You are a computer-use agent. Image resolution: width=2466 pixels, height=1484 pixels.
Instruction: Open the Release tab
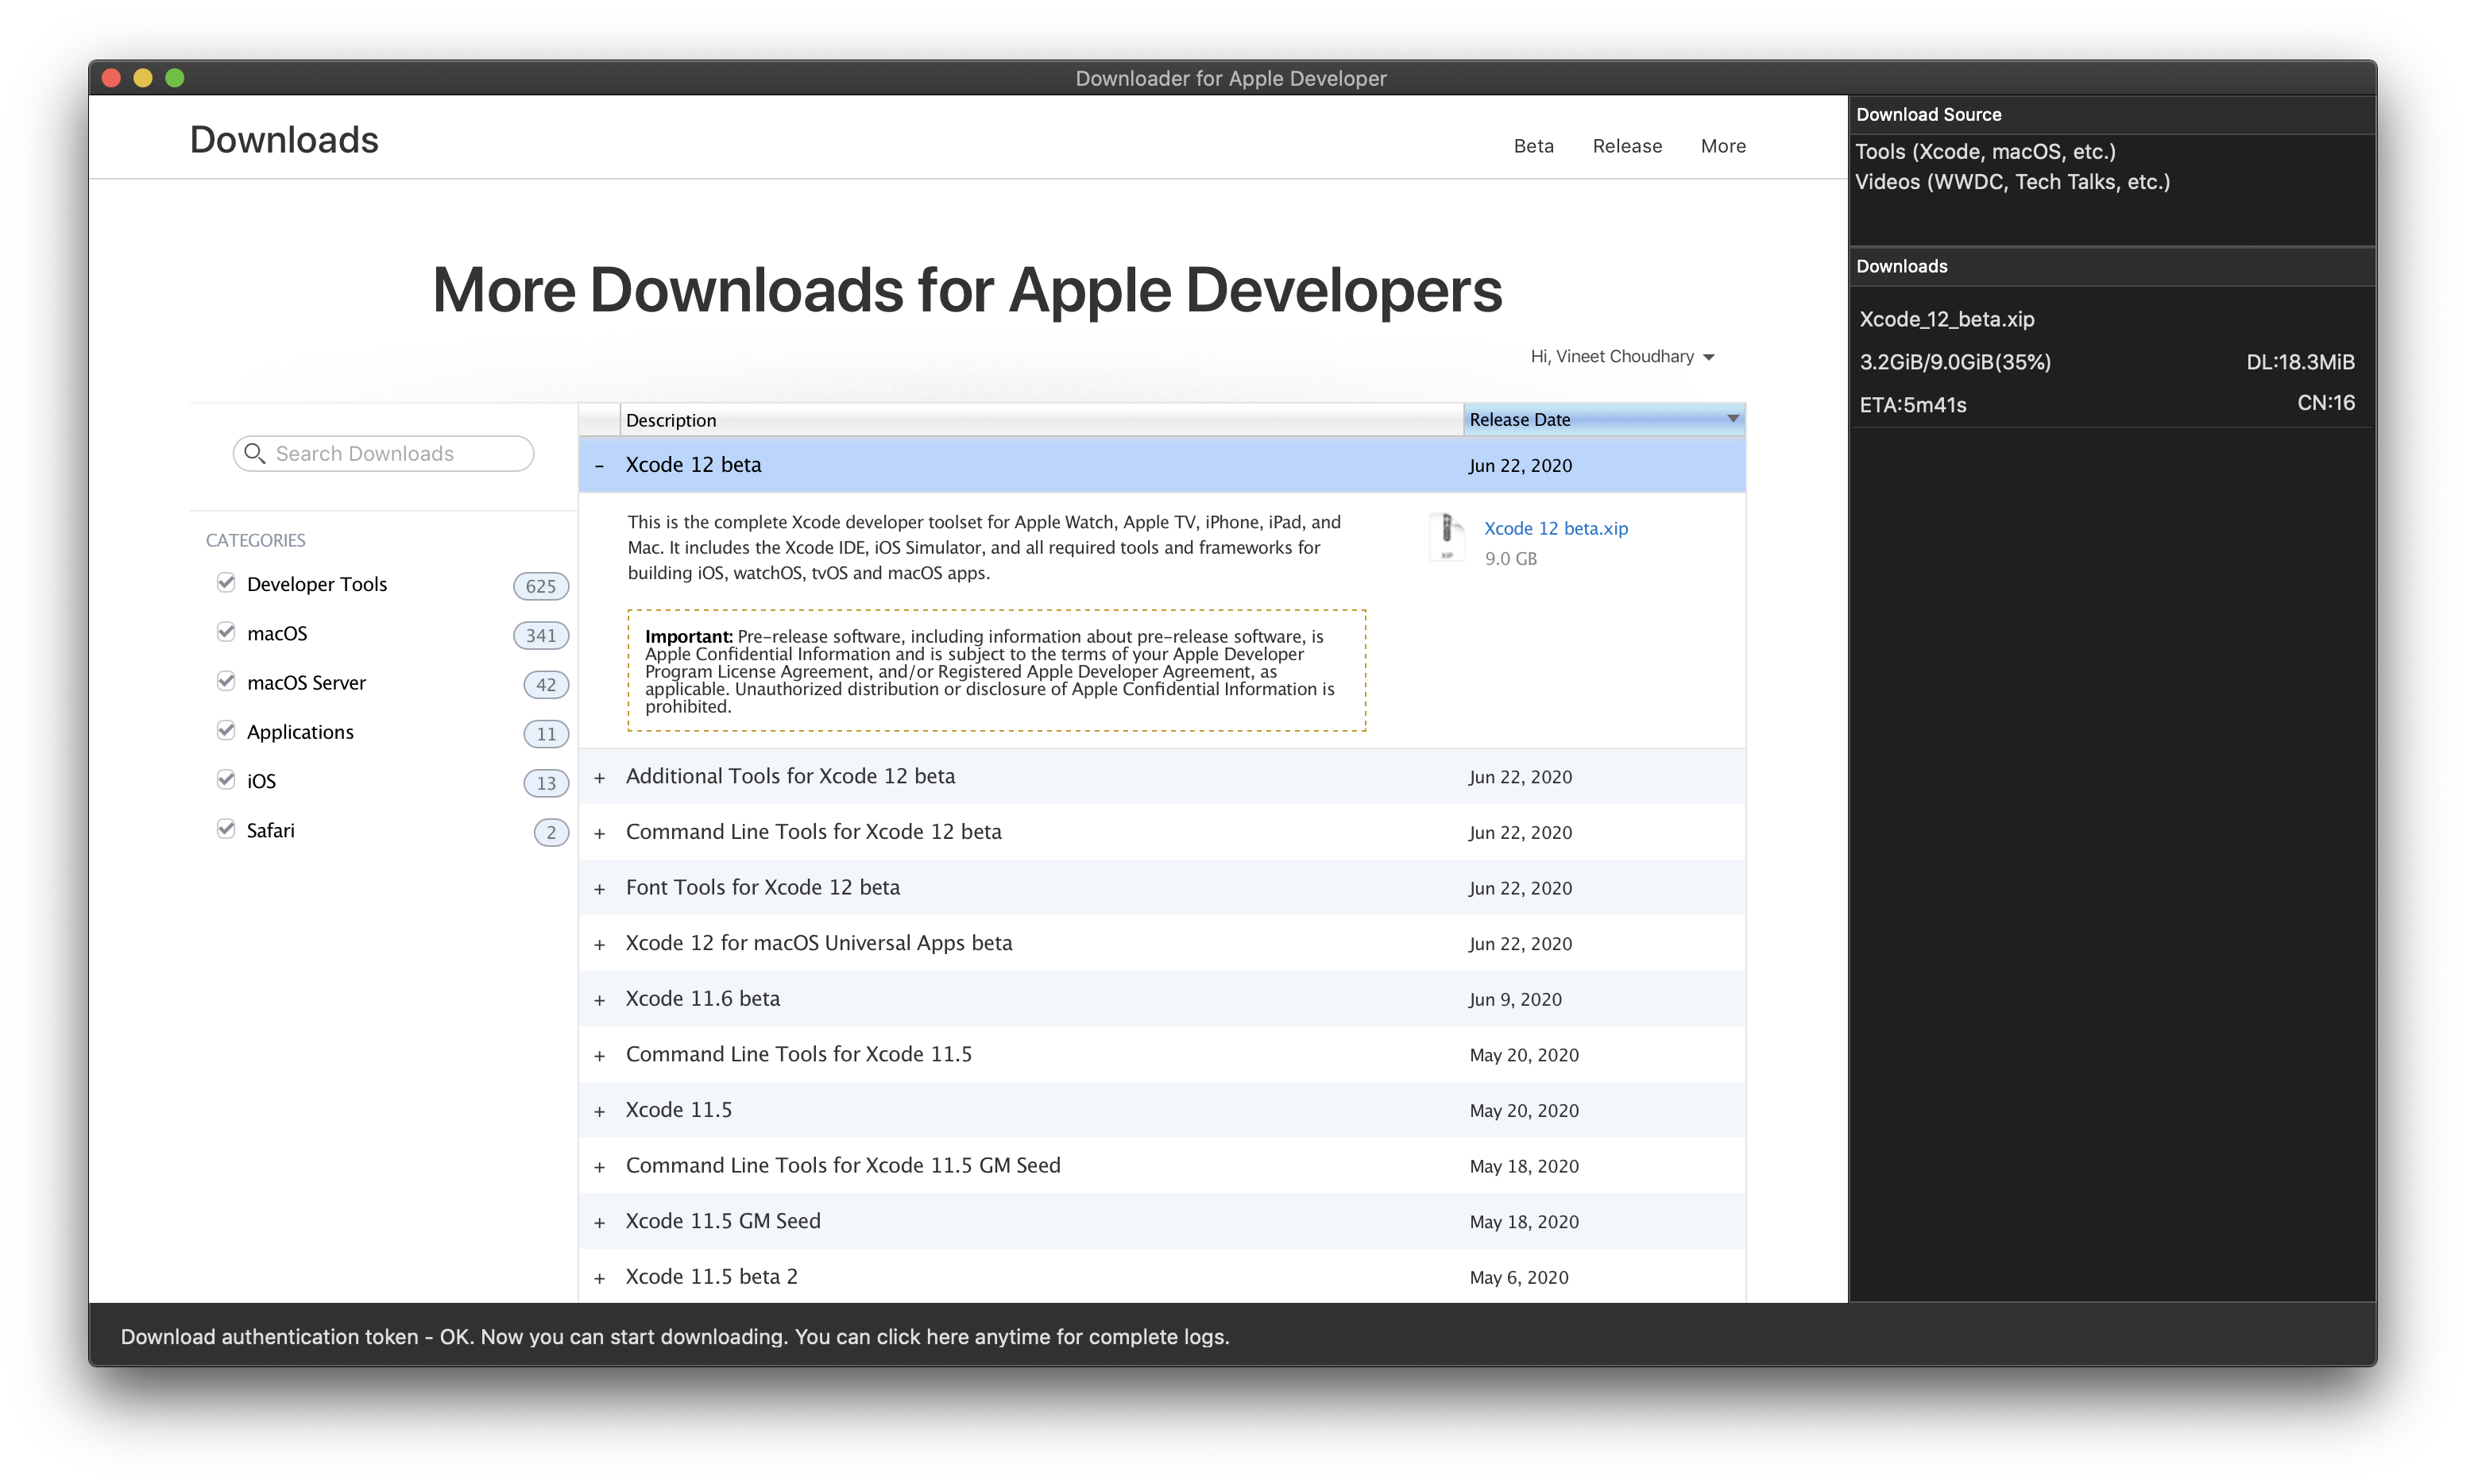(1627, 146)
